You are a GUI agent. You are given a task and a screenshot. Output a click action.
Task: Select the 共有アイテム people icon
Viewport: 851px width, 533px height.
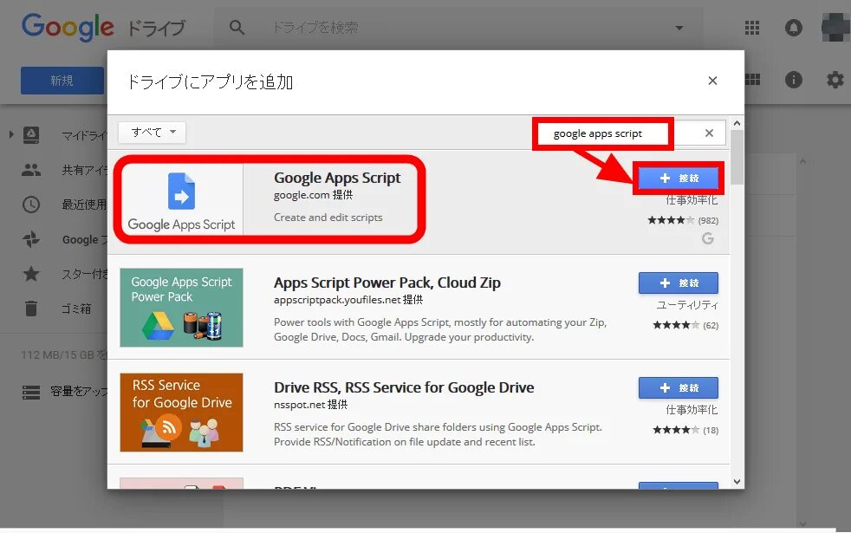coord(31,170)
